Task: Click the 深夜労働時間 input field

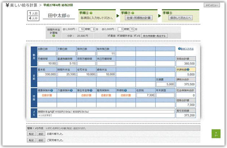Action: coord(86,63)
